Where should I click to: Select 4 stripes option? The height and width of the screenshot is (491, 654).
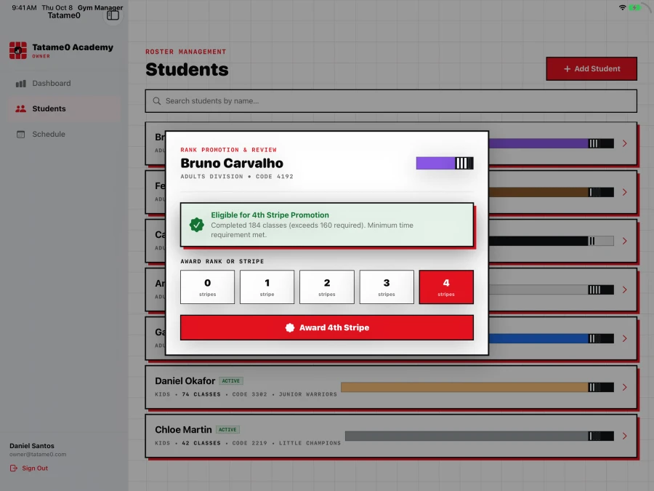click(446, 287)
